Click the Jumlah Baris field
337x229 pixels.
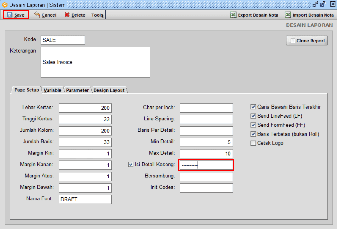pyautogui.click(x=85, y=142)
